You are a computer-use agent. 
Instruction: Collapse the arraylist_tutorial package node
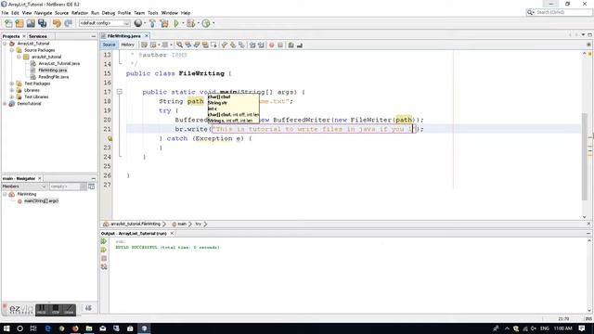(19, 57)
